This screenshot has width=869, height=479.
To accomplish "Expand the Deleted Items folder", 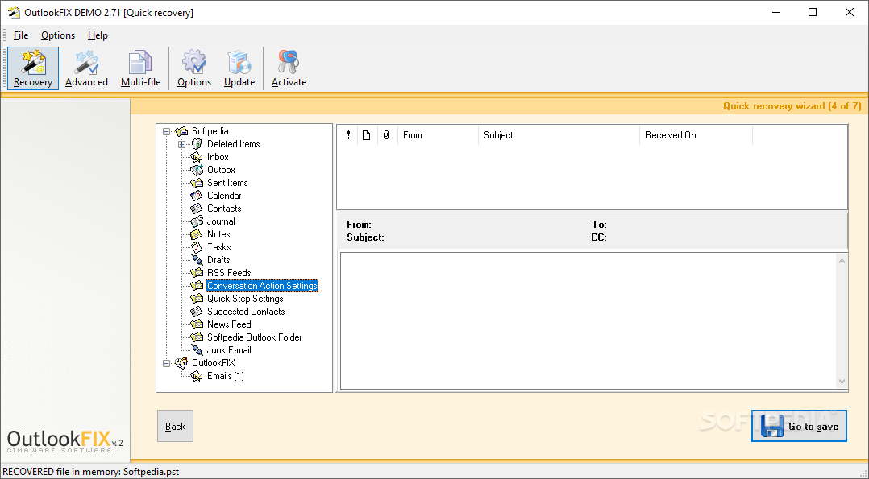I will pos(182,145).
